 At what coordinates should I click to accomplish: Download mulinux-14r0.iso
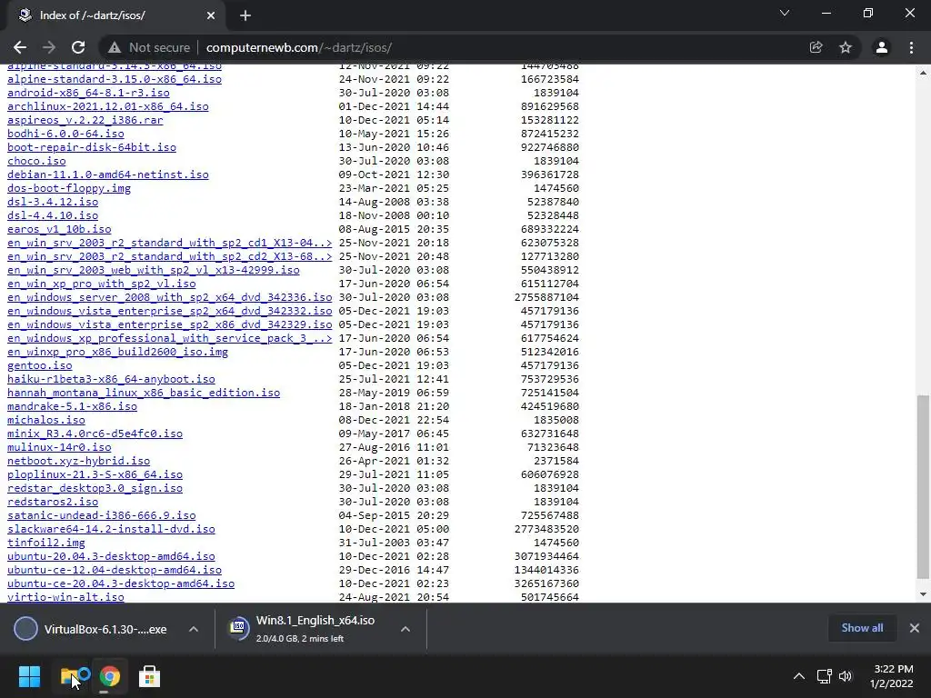(x=59, y=447)
